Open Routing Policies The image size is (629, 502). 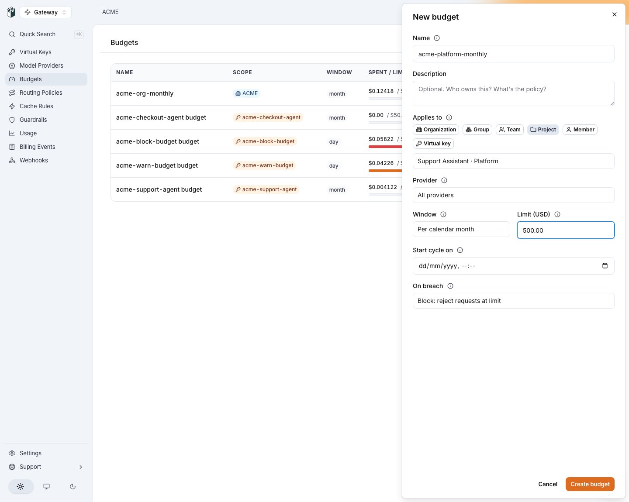(x=46, y=93)
